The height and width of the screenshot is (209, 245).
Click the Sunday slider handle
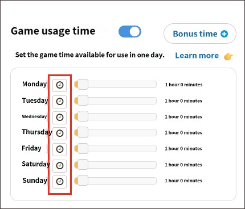(x=83, y=181)
